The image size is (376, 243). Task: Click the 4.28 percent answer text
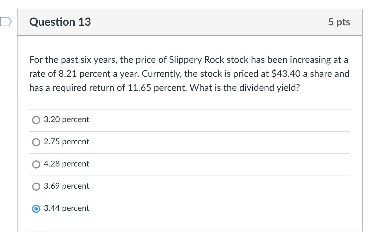66,164
